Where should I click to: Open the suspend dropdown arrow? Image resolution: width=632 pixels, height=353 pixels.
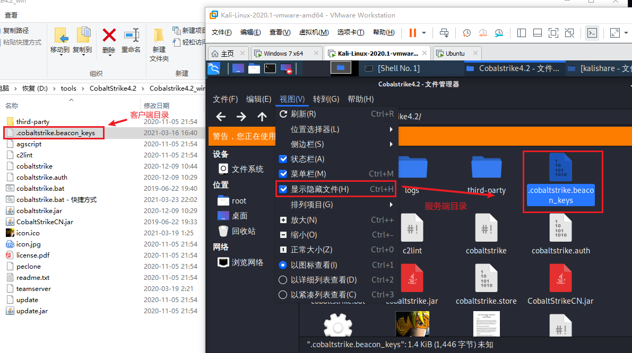click(423, 33)
